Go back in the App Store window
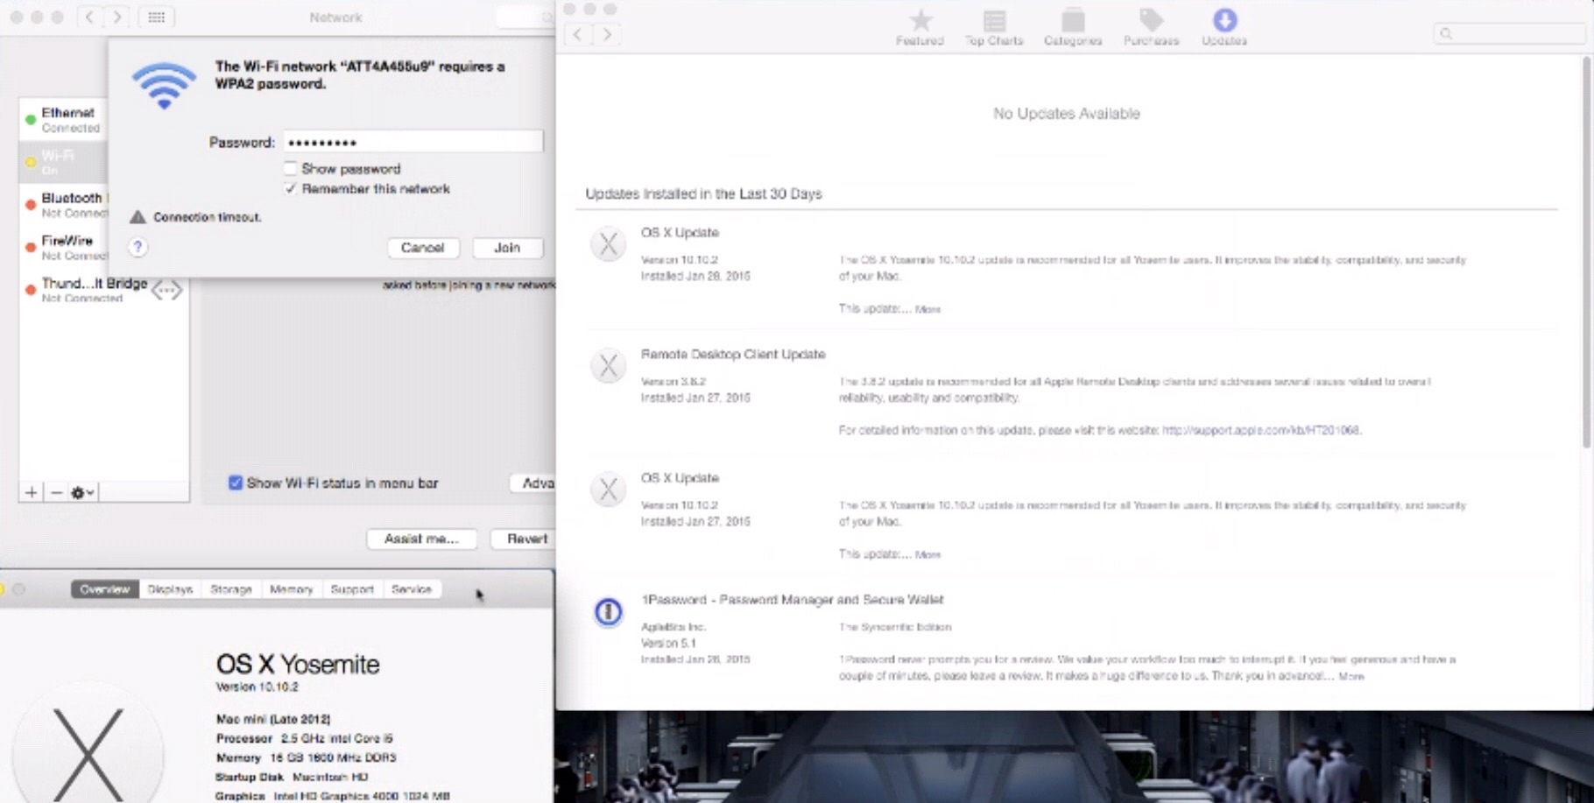Screen dimensions: 1594x803 click(x=578, y=34)
